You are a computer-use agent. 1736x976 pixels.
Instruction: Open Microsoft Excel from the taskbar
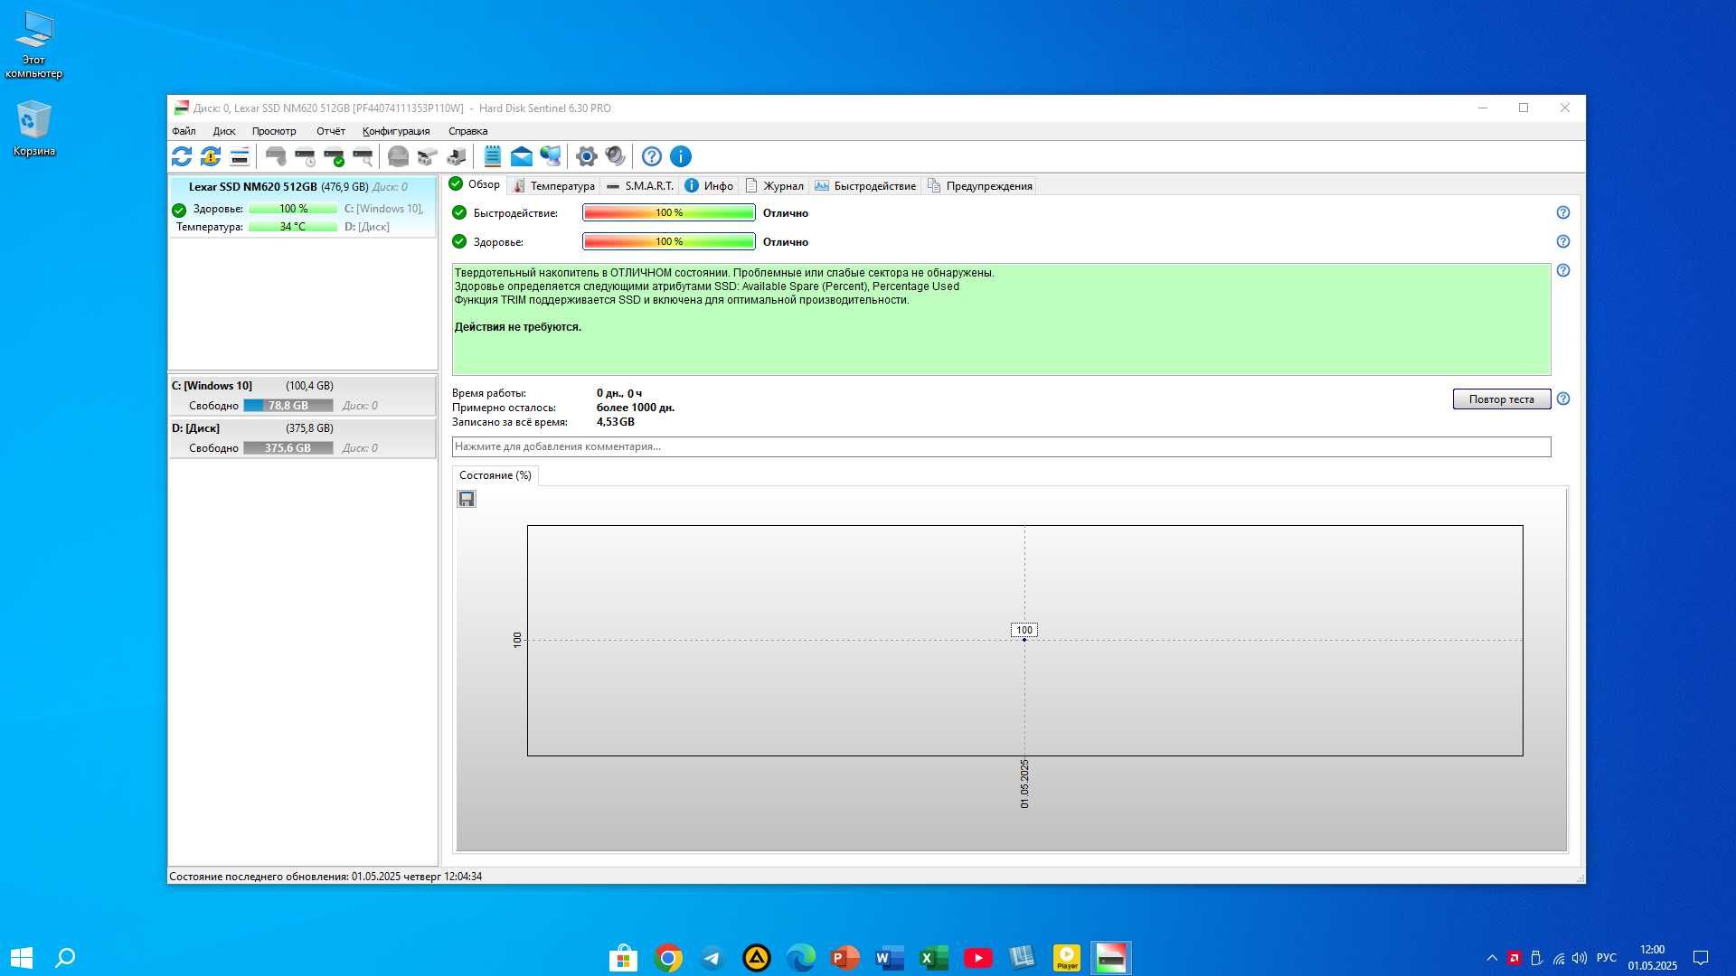coord(934,958)
